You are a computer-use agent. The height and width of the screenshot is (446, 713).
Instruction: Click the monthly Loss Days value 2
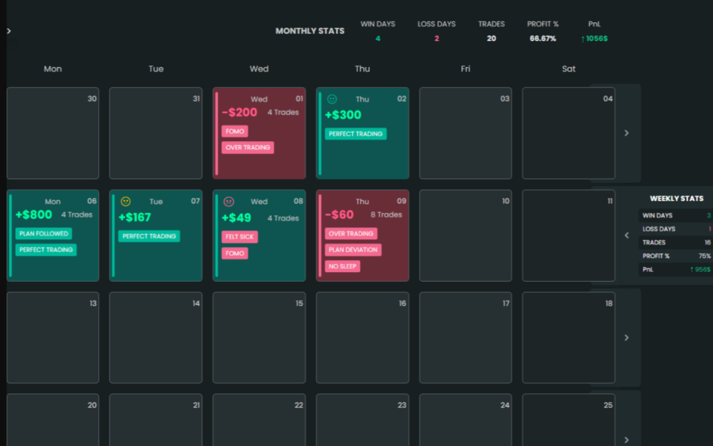437,39
